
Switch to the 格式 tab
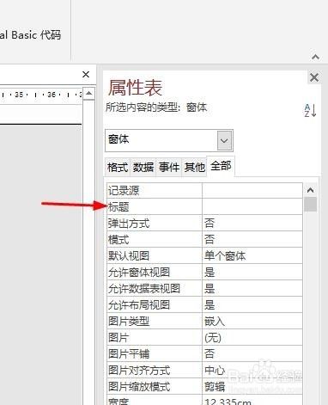(x=118, y=167)
